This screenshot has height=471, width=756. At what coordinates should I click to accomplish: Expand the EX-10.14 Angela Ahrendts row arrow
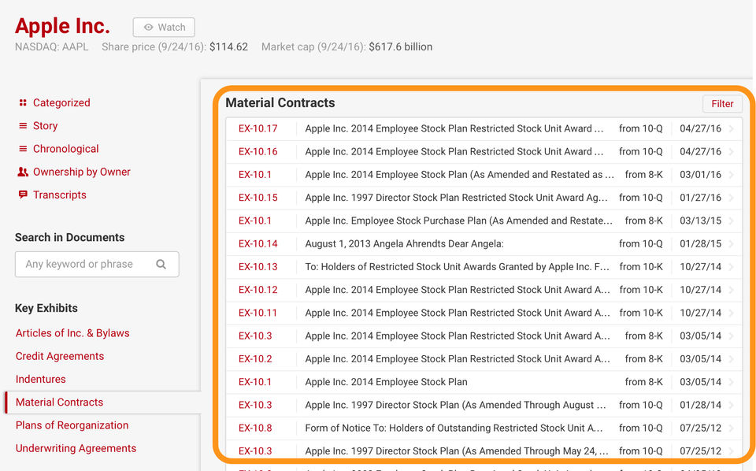(731, 244)
